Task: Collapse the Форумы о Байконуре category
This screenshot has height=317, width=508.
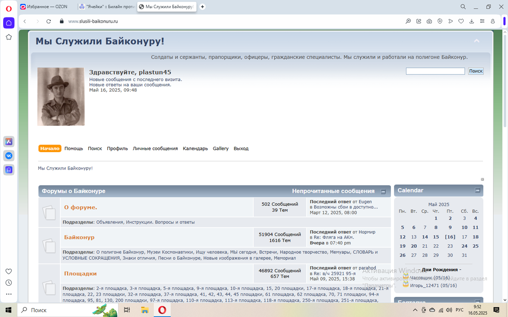Action: [x=383, y=191]
